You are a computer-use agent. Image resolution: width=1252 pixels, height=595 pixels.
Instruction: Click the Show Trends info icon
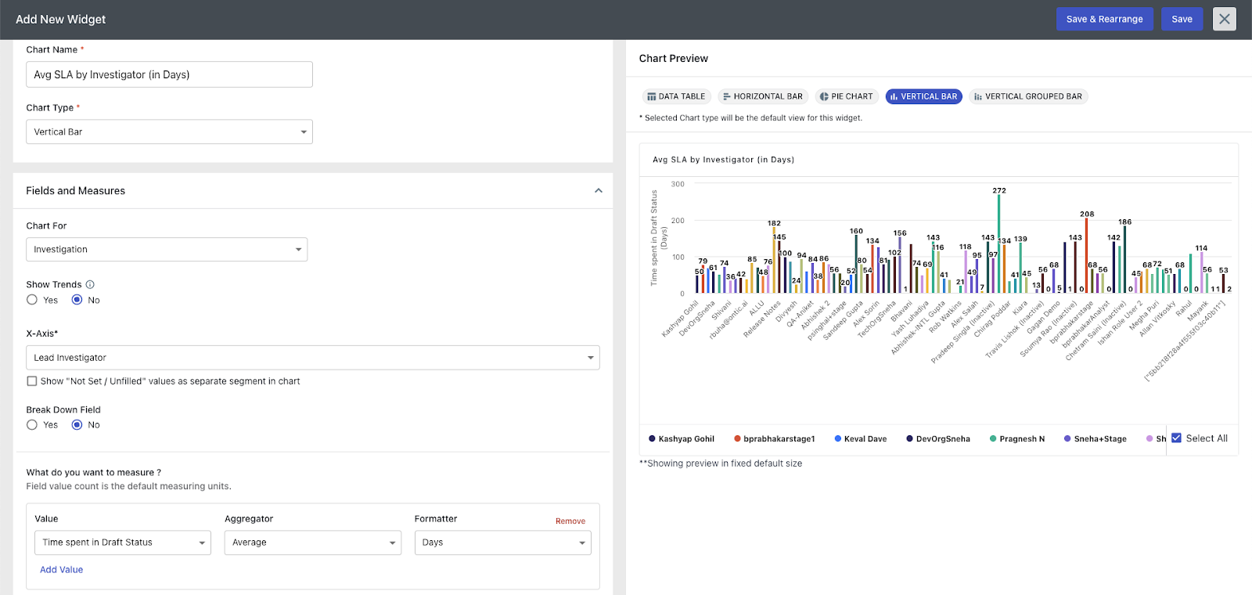point(90,285)
